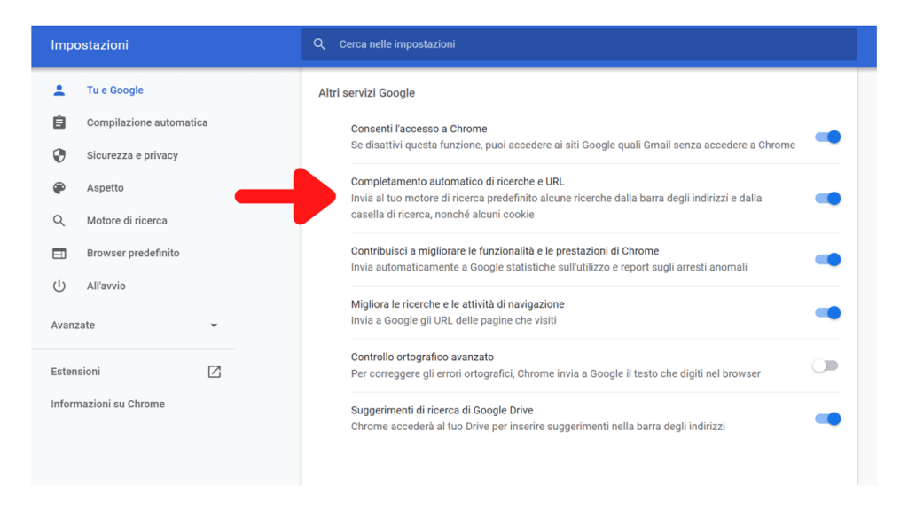Expand the Avanzate section arrow
This screenshot has height=511, width=908.
[x=214, y=326]
